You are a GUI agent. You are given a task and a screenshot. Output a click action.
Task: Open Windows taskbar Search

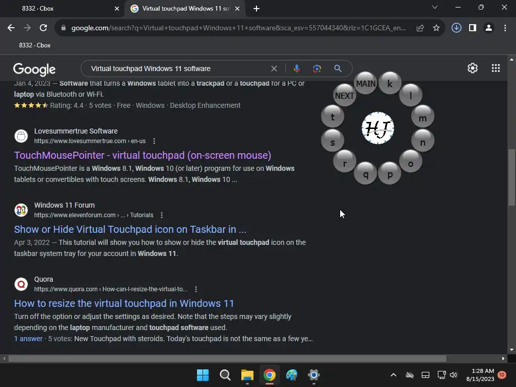coord(225,375)
